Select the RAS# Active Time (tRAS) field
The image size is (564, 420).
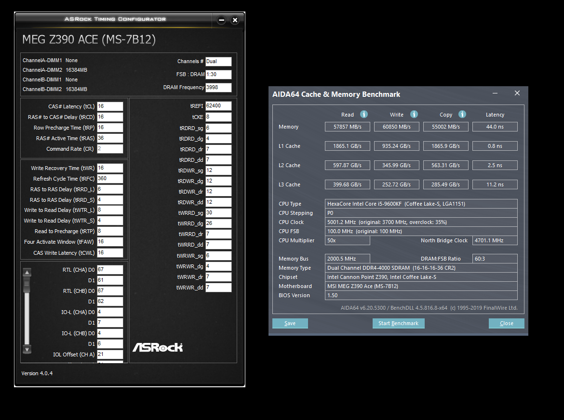point(110,138)
